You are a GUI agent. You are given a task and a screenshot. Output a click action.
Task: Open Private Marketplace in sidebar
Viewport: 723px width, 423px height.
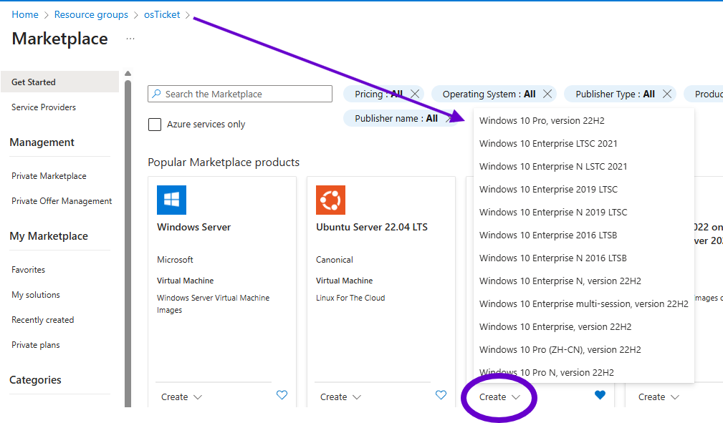coord(49,176)
